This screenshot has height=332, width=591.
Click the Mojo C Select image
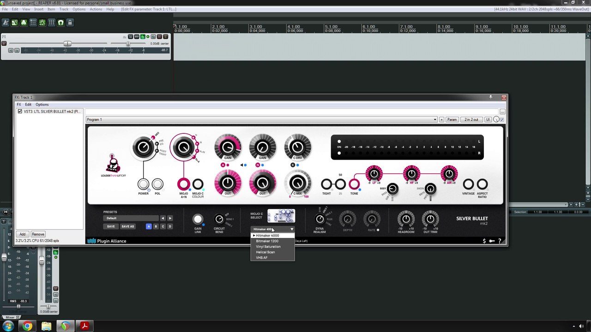281,216
